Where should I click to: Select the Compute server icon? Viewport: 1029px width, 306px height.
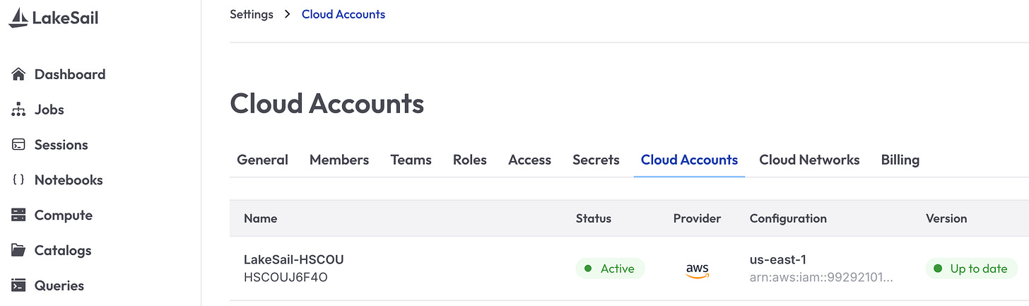(x=19, y=215)
